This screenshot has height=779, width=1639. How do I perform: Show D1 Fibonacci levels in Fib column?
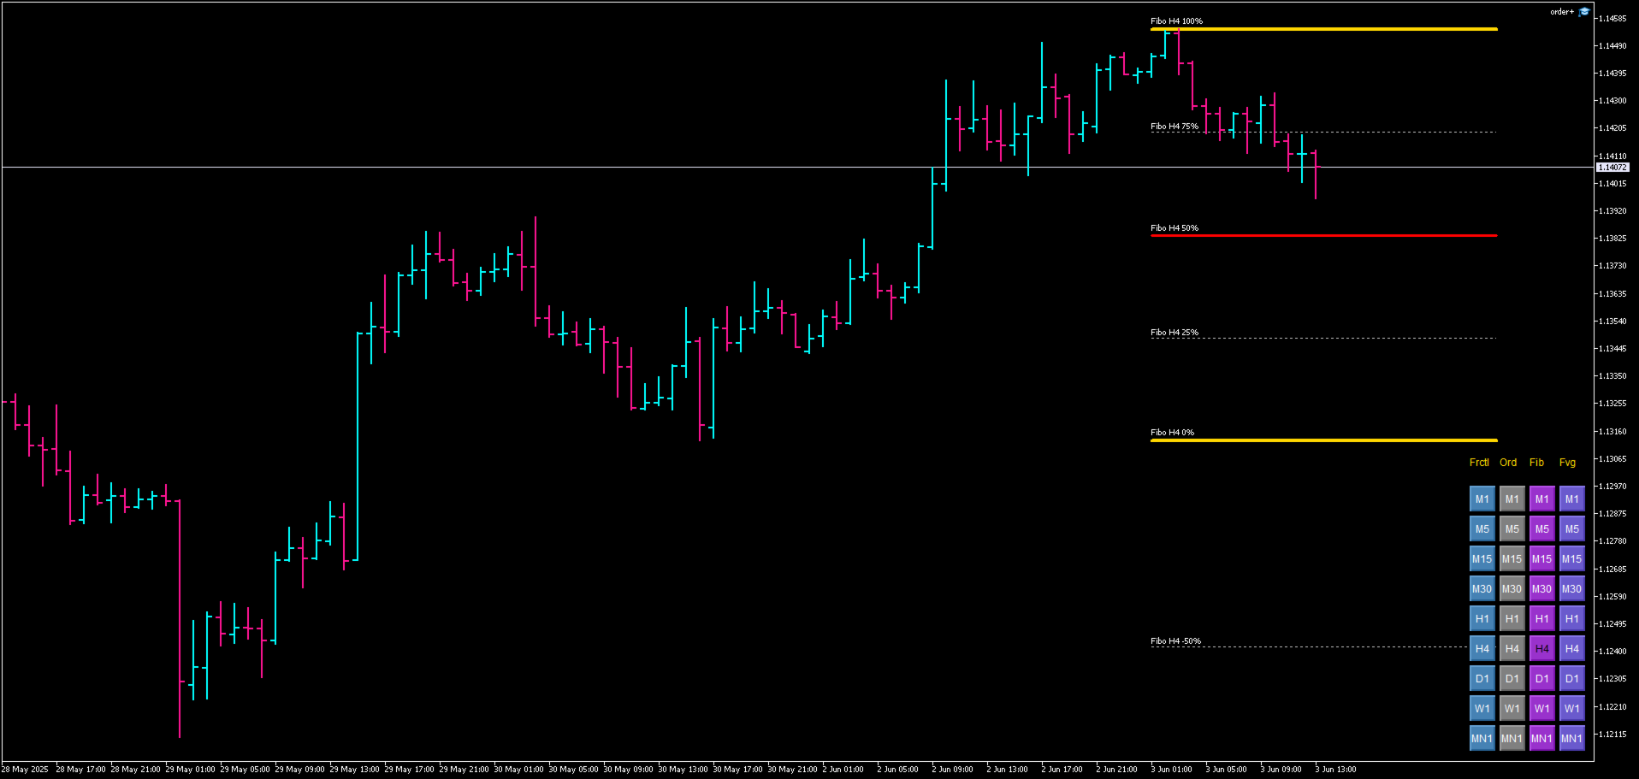click(x=1541, y=679)
